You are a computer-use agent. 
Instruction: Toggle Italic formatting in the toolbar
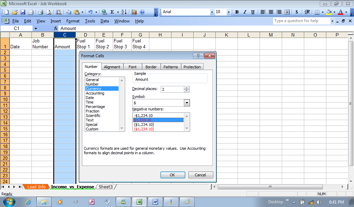245,12
